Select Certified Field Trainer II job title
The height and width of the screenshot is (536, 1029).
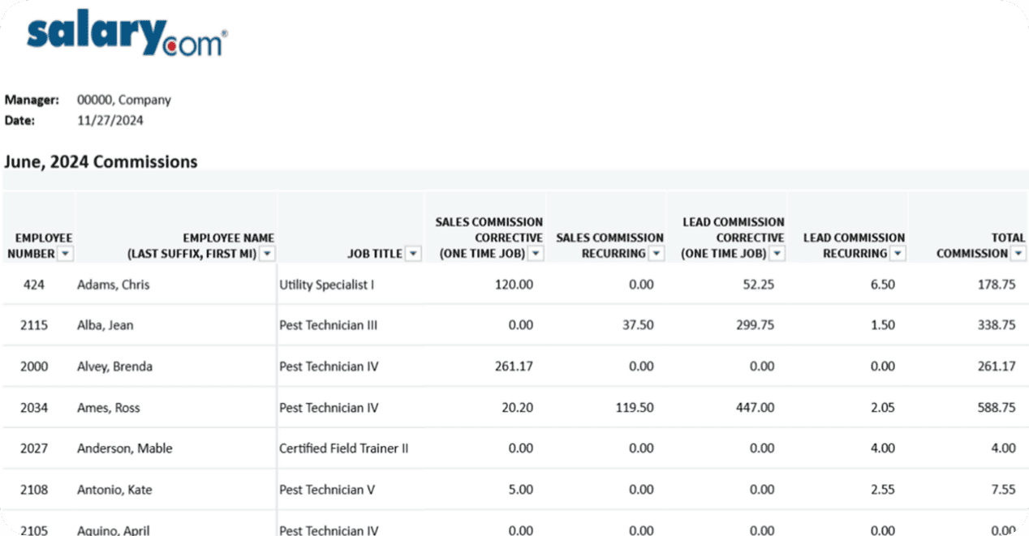(343, 448)
